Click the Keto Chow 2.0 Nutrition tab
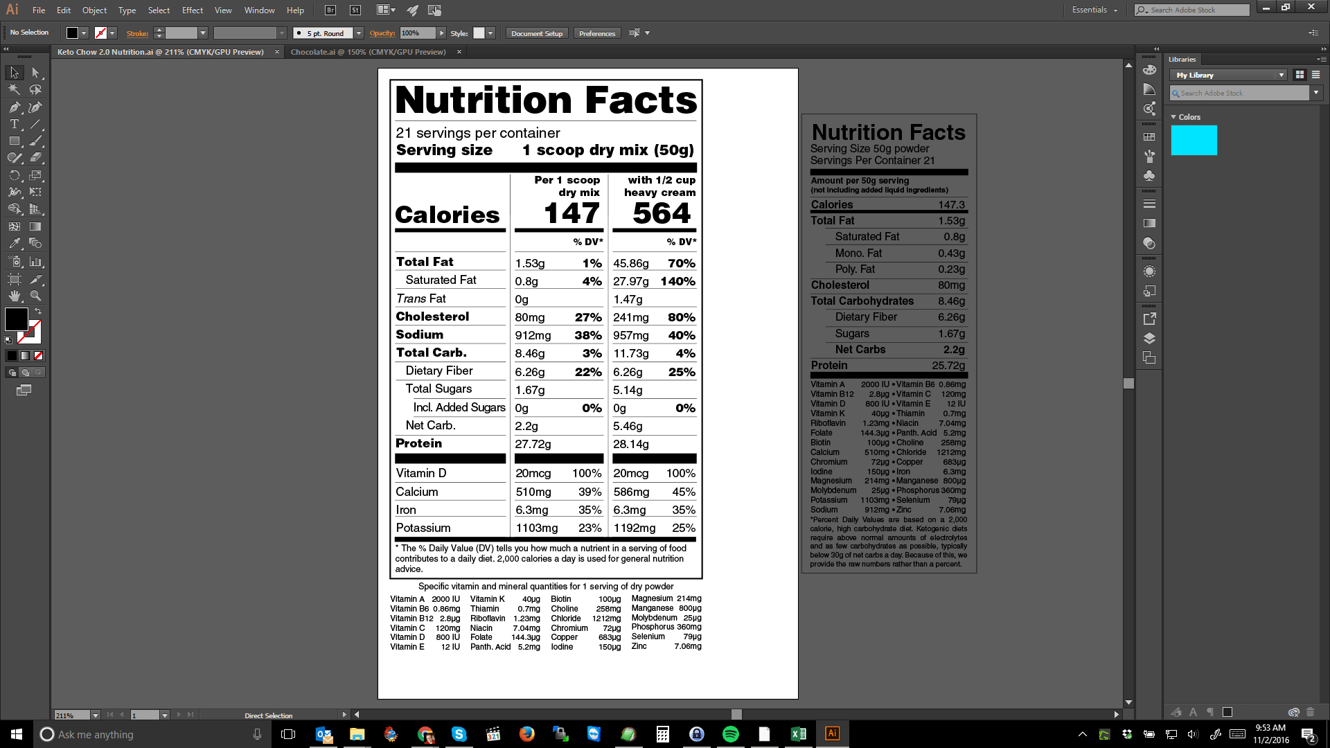This screenshot has height=748, width=1330. pos(160,52)
